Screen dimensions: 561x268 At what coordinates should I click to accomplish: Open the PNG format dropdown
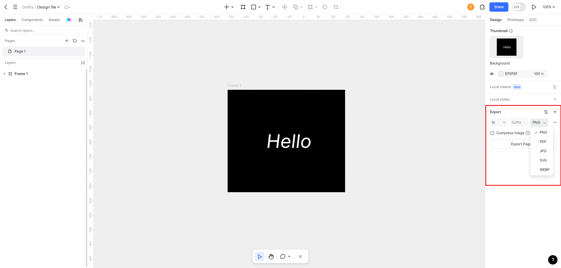tap(539, 122)
